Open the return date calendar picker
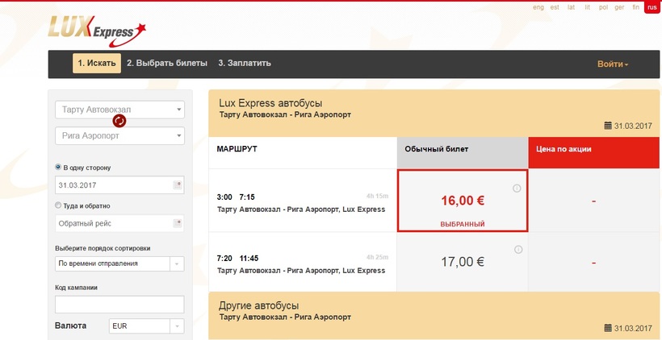The width and height of the screenshot is (662, 340). pos(178,223)
